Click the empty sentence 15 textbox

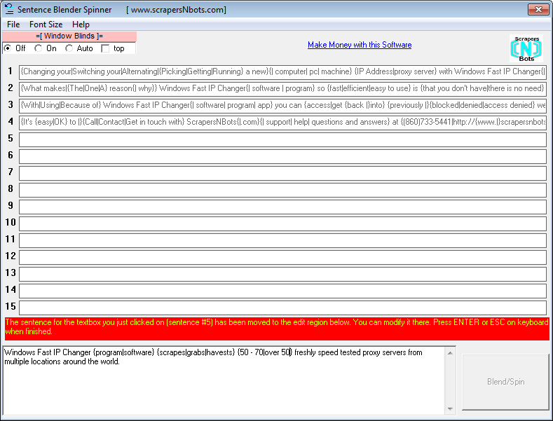pyautogui.click(x=282, y=308)
